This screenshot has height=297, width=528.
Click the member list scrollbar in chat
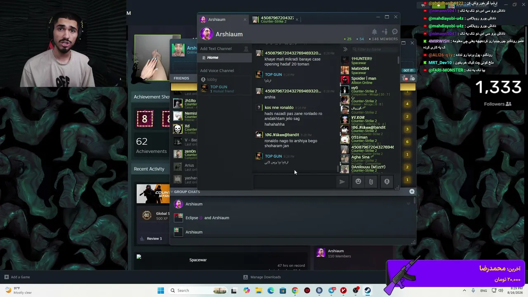click(398, 60)
